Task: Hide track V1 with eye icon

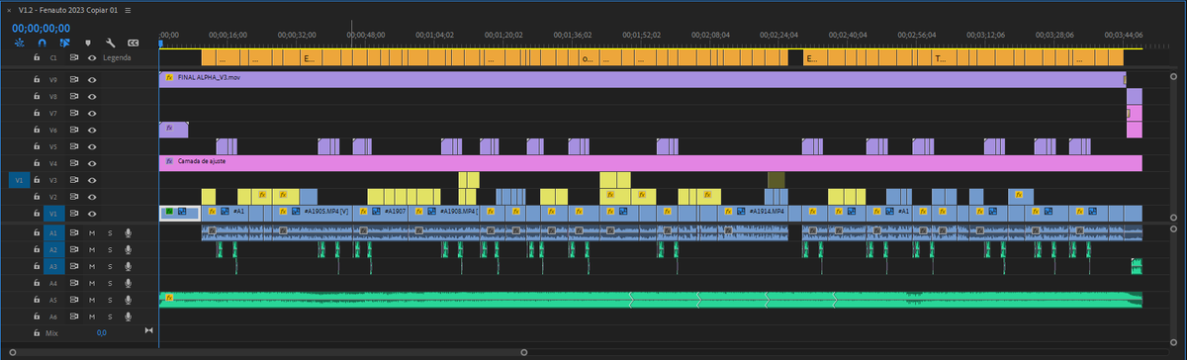Action: (x=92, y=214)
